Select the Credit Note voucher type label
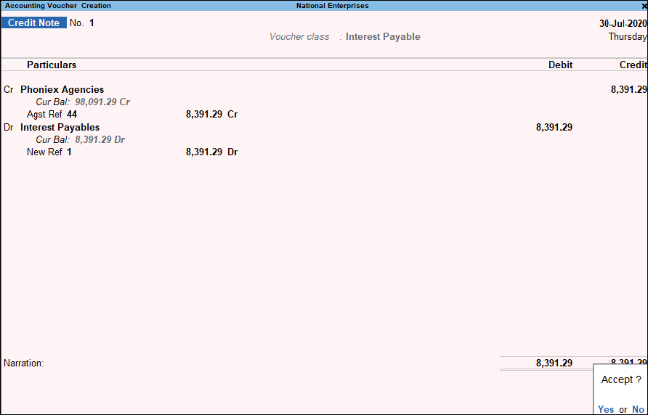The width and height of the screenshot is (648, 415). 34,22
